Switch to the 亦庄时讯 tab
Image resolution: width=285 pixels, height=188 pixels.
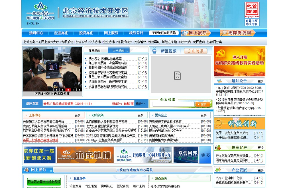pos(196,51)
